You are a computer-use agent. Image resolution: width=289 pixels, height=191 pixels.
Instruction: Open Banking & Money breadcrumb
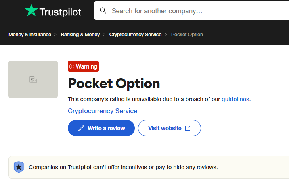[x=80, y=35]
